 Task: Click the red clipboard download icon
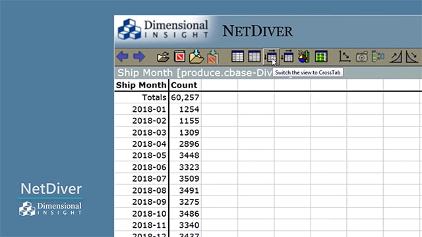(213, 57)
